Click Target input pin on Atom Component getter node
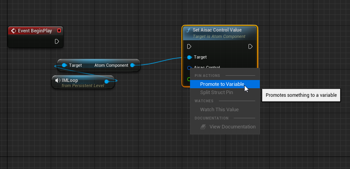 [64, 65]
